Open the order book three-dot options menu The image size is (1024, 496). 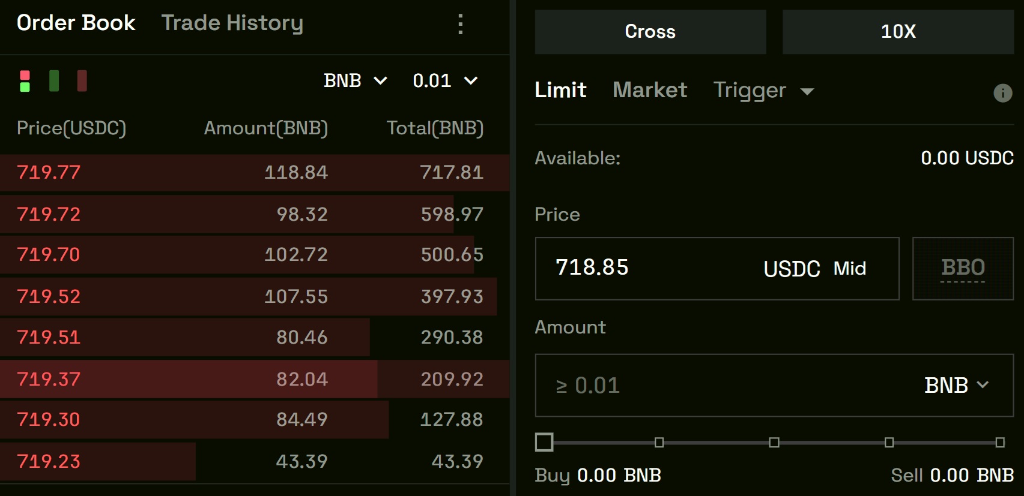461,24
